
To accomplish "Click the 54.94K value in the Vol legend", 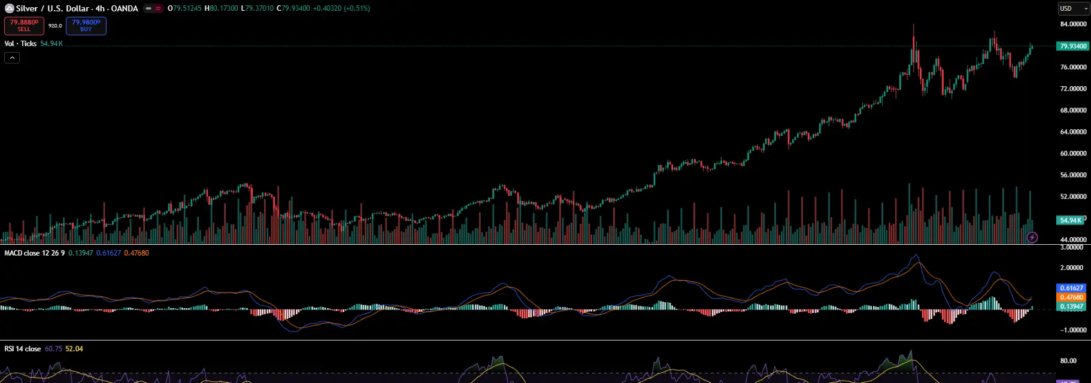I will 51,44.
